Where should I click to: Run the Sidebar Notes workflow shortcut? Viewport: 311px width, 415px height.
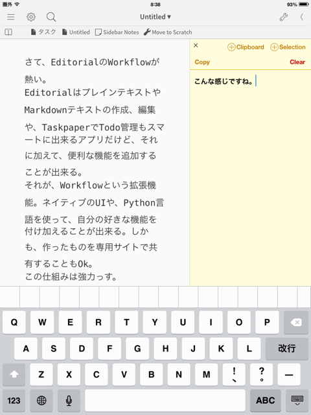pos(117,32)
